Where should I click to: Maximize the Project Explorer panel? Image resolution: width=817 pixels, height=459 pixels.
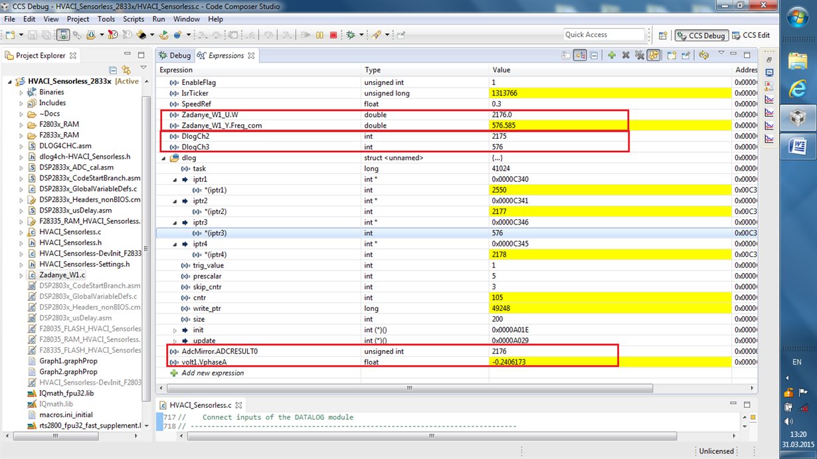pyautogui.click(x=141, y=54)
